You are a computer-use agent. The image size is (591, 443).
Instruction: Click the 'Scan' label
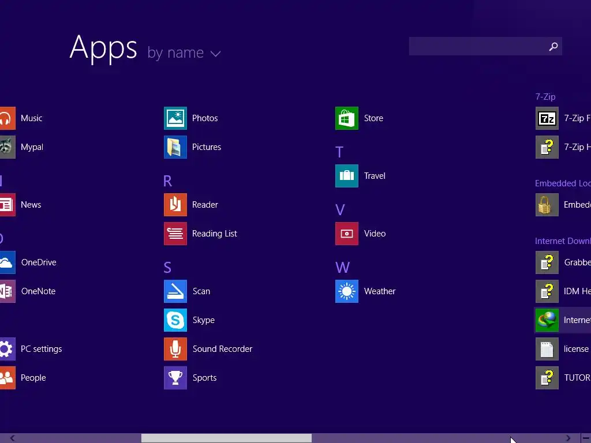point(201,291)
